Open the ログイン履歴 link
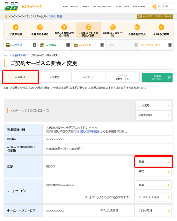The image size is (177, 221). [x=55, y=17]
